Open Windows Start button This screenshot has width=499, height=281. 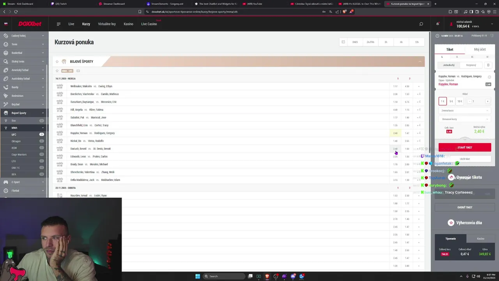pyautogui.click(x=198, y=276)
